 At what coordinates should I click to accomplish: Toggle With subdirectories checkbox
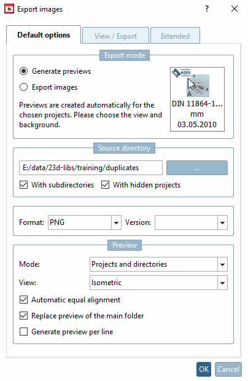23,185
